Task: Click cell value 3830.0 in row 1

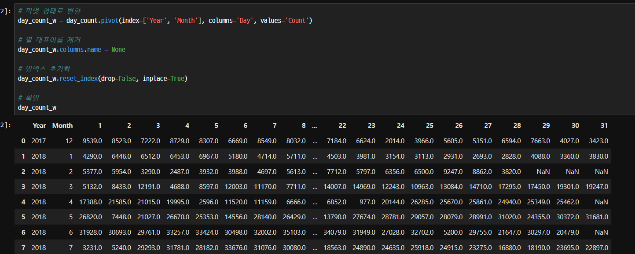Action: point(598,156)
